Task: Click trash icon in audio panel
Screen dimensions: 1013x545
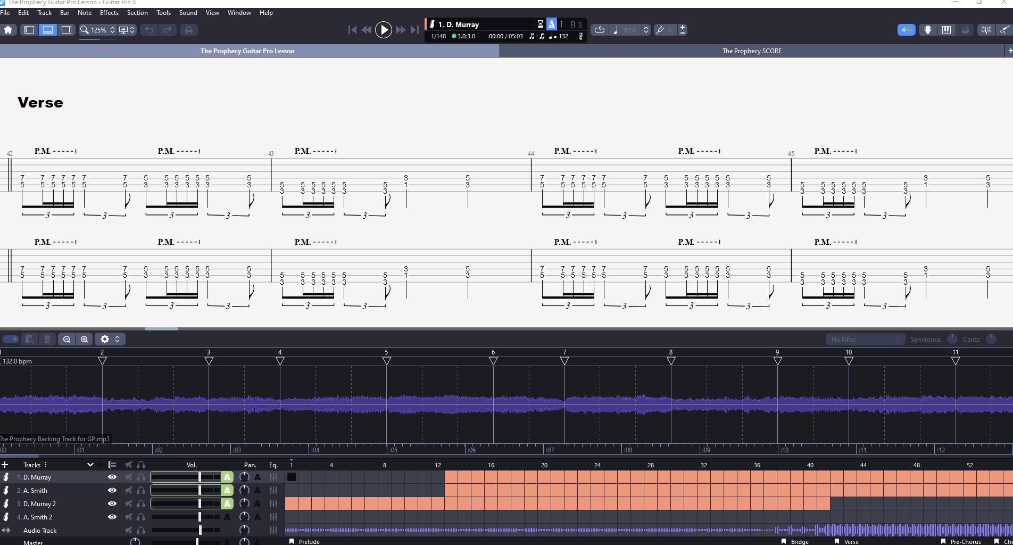Action: tap(47, 339)
